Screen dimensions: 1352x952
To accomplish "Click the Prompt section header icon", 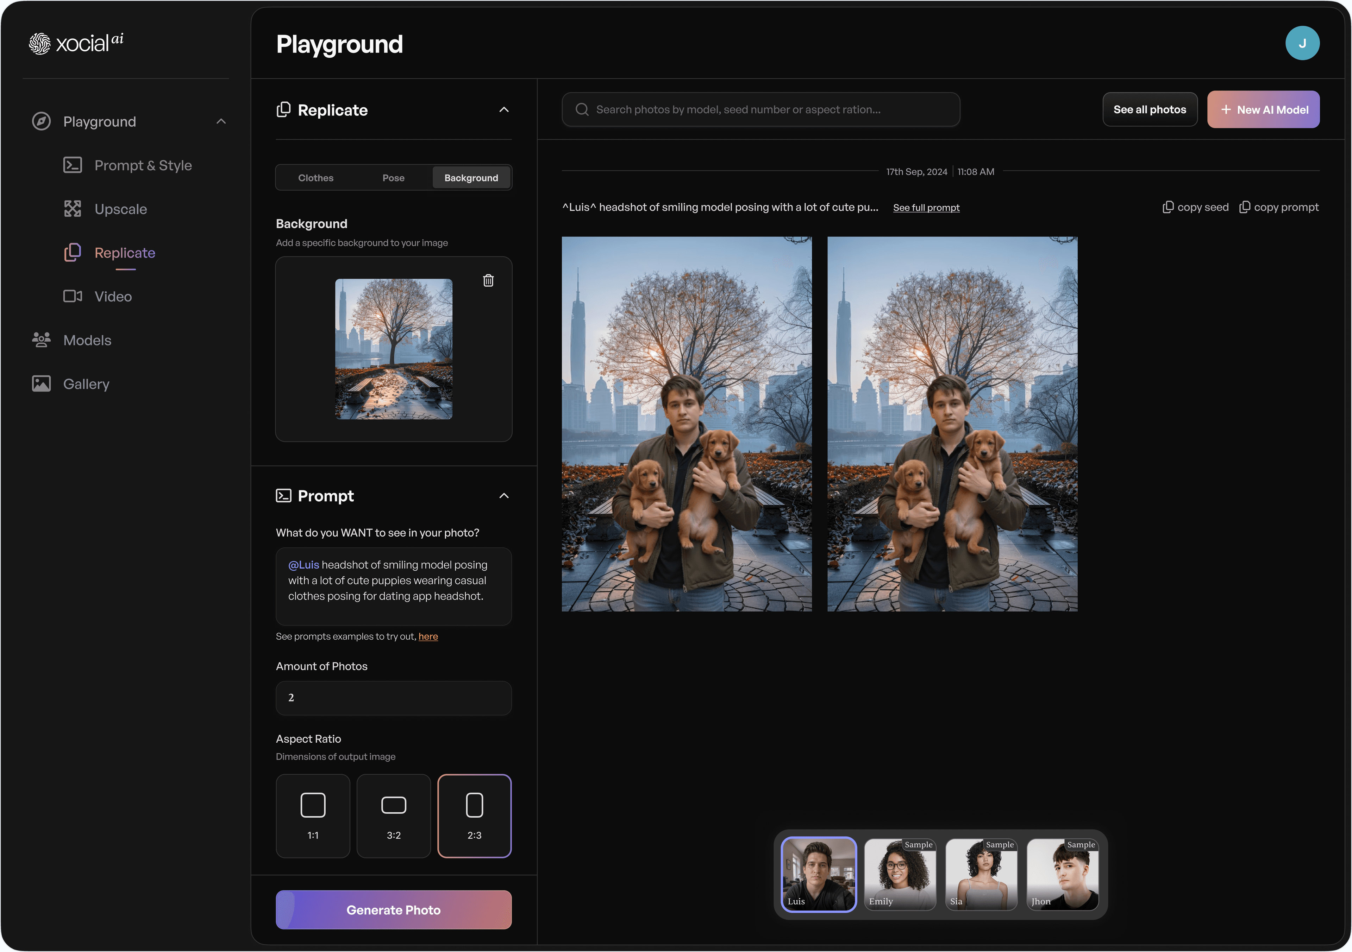I will coord(284,495).
